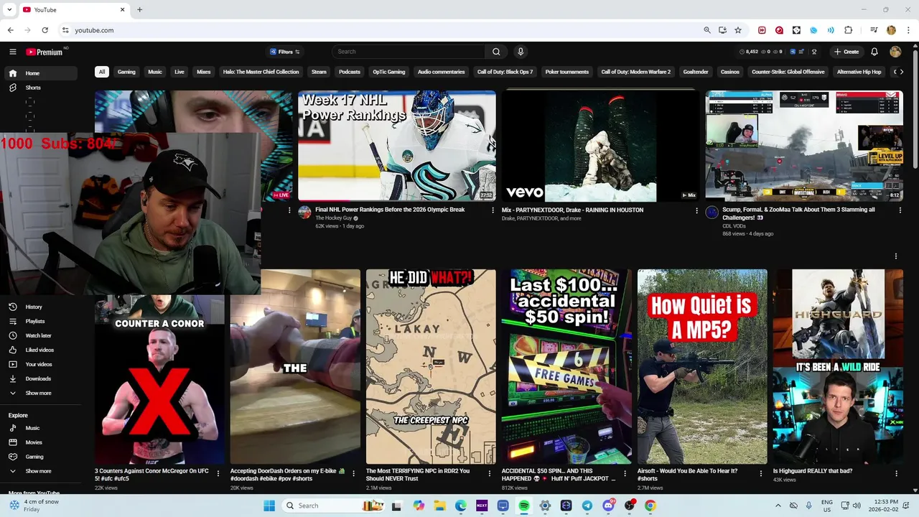Open a new Chrome tab

click(x=139, y=10)
